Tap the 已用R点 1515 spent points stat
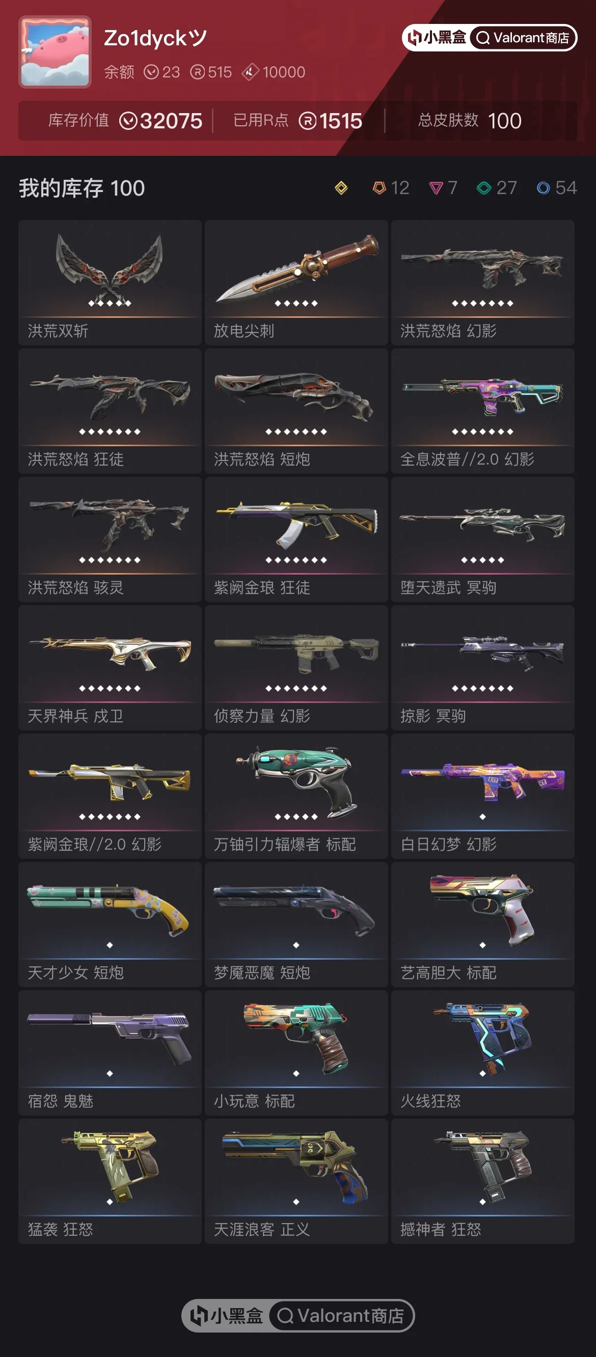 297,121
